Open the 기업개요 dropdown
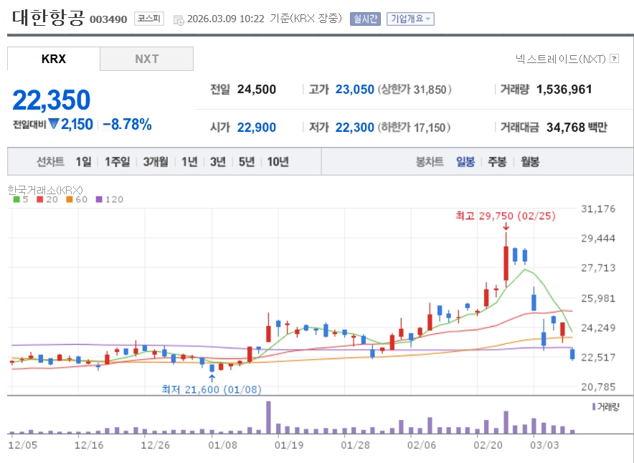The image size is (634, 463). tap(410, 19)
